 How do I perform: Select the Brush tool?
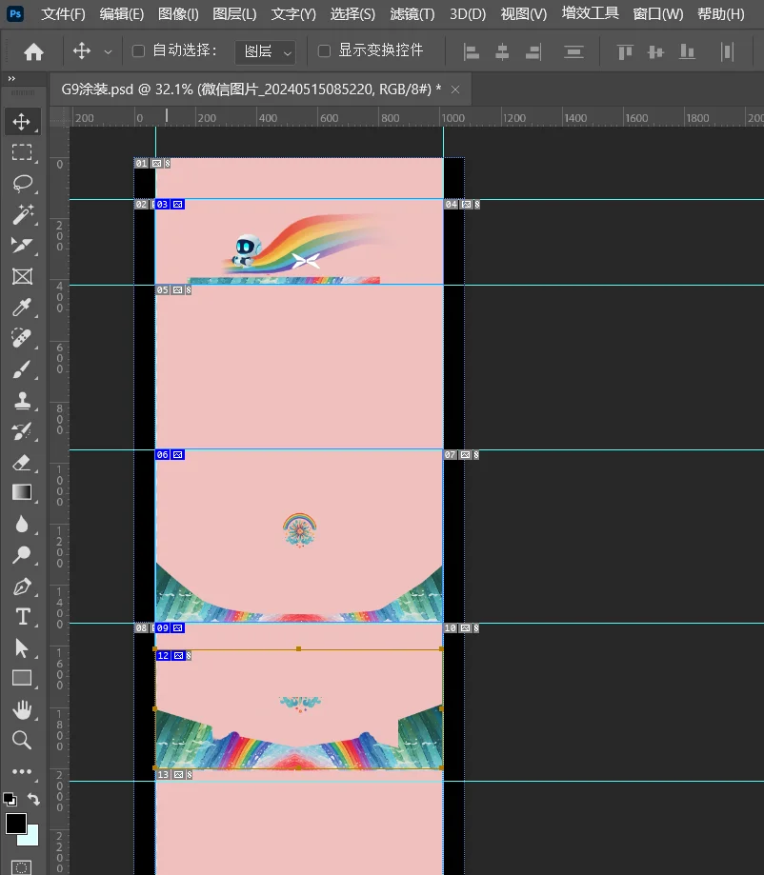tap(21, 369)
